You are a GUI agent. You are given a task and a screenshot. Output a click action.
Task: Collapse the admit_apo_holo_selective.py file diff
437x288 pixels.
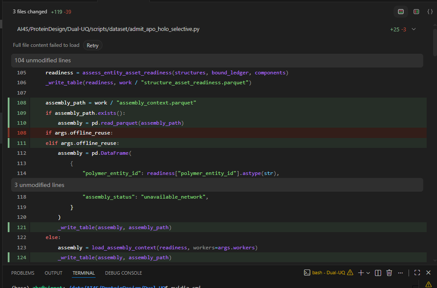coord(414,29)
